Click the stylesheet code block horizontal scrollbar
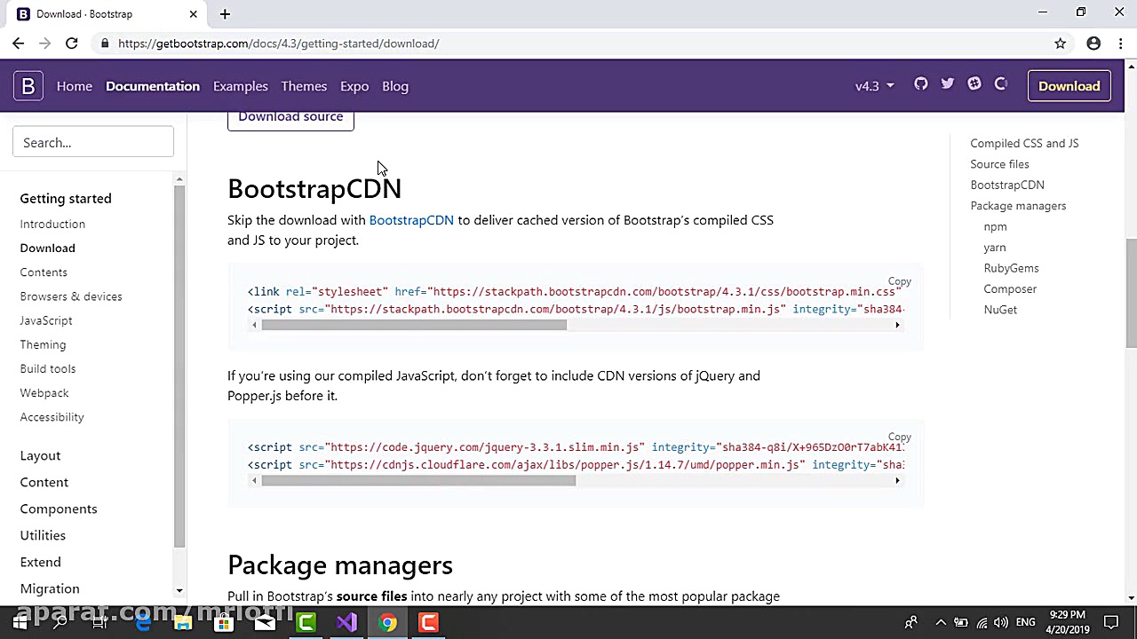The width and height of the screenshot is (1137, 639). 414,325
